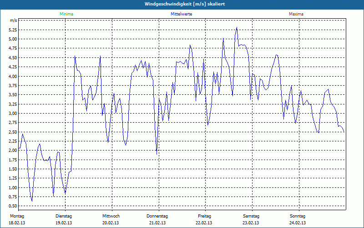The width and height of the screenshot is (364, 228).
Task: Click the Mittwoch day label
Action: click(x=111, y=216)
